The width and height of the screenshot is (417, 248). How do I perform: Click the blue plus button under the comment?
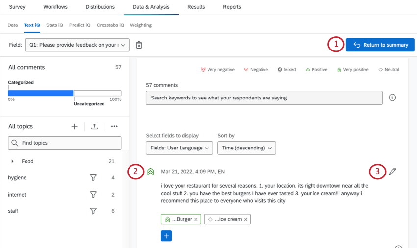(166, 236)
